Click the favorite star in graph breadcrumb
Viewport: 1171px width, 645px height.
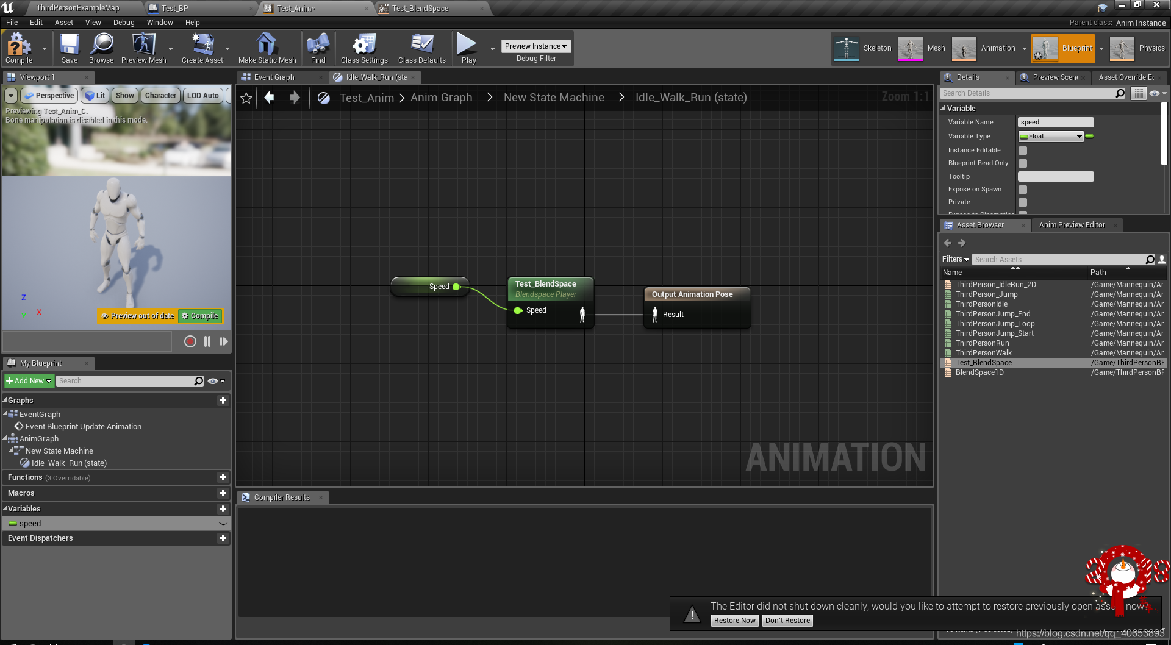click(x=246, y=98)
